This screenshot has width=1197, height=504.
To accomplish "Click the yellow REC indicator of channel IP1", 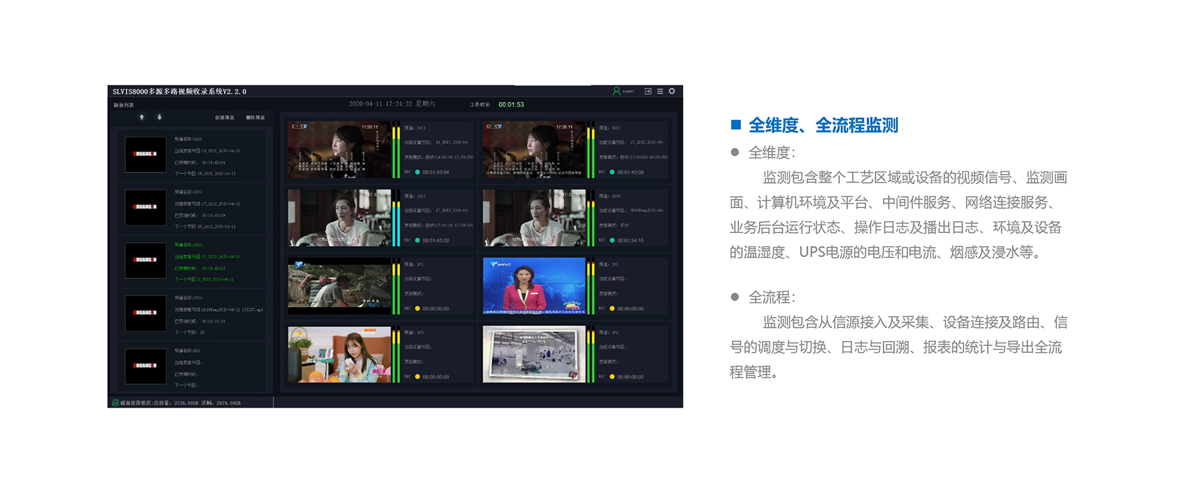I will point(417,309).
